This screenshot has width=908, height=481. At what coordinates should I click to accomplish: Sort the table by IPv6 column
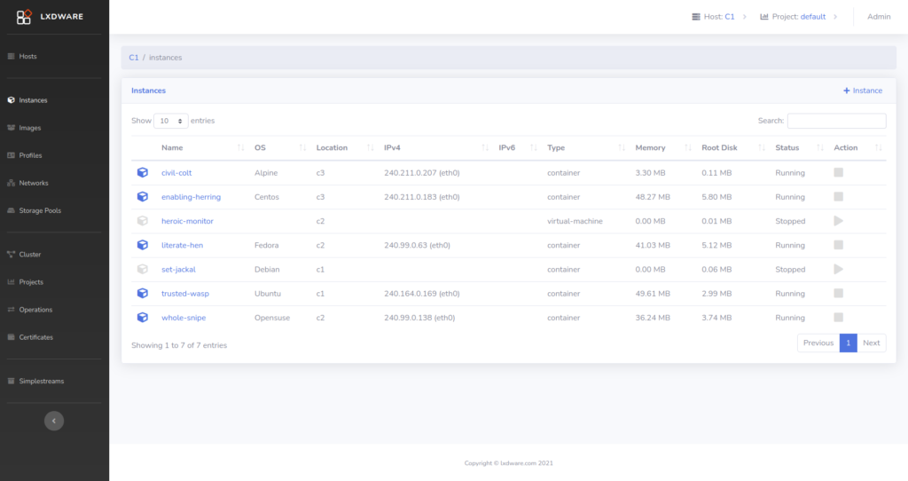(517, 148)
